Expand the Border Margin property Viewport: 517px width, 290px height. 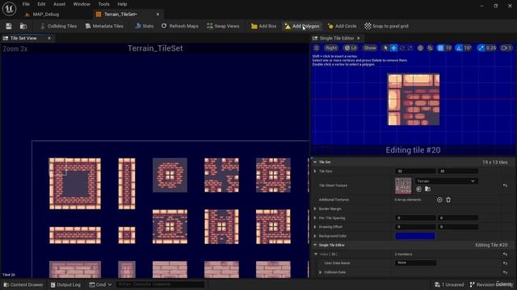(x=315, y=209)
